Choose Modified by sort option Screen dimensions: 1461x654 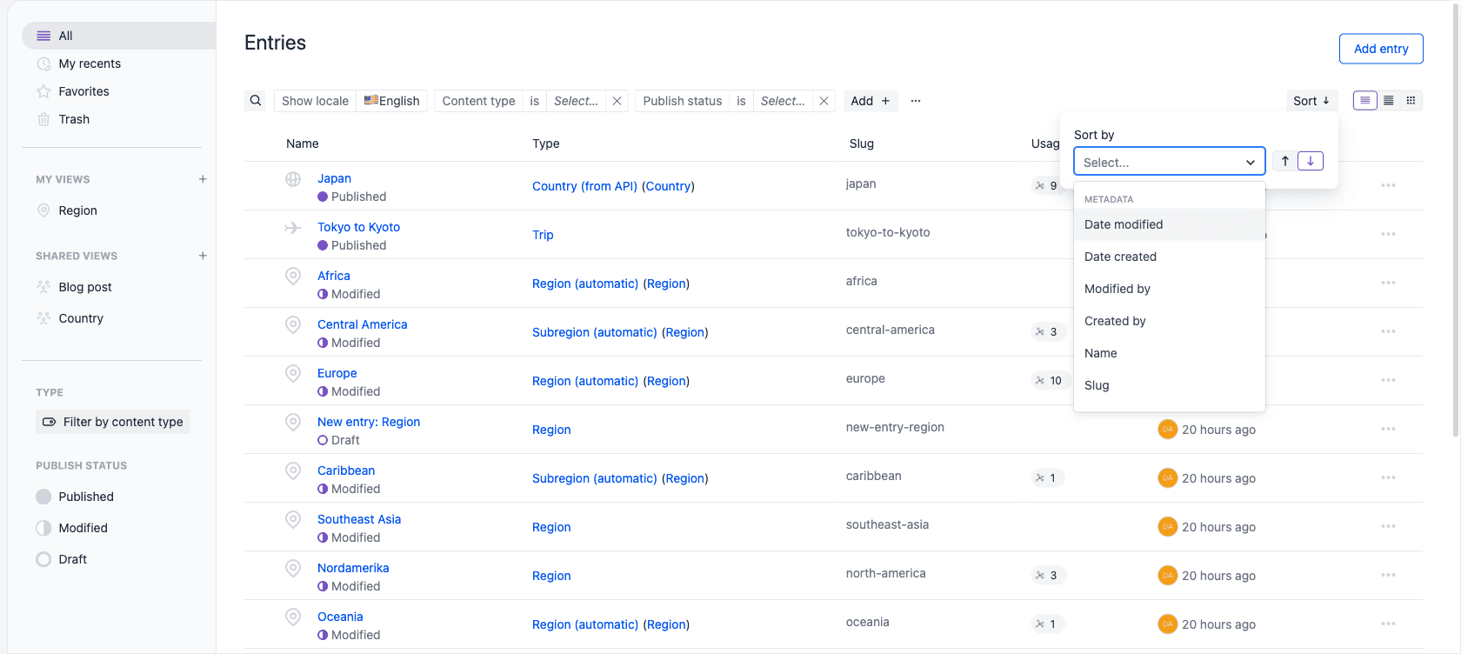[1169, 289]
